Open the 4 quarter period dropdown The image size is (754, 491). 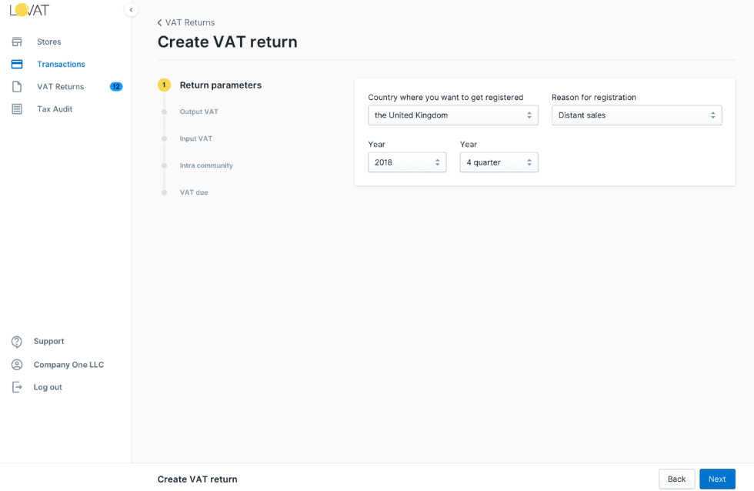[x=499, y=162]
